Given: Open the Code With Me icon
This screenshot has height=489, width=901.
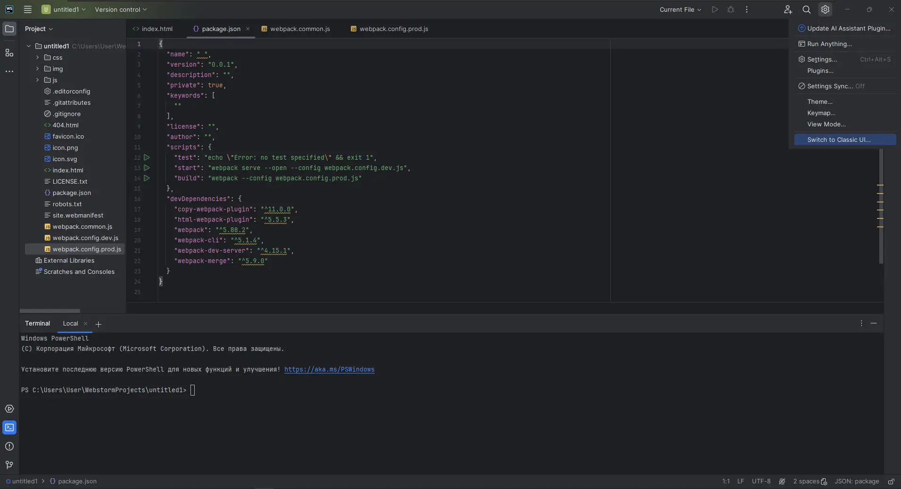Looking at the screenshot, I should pos(788,9).
